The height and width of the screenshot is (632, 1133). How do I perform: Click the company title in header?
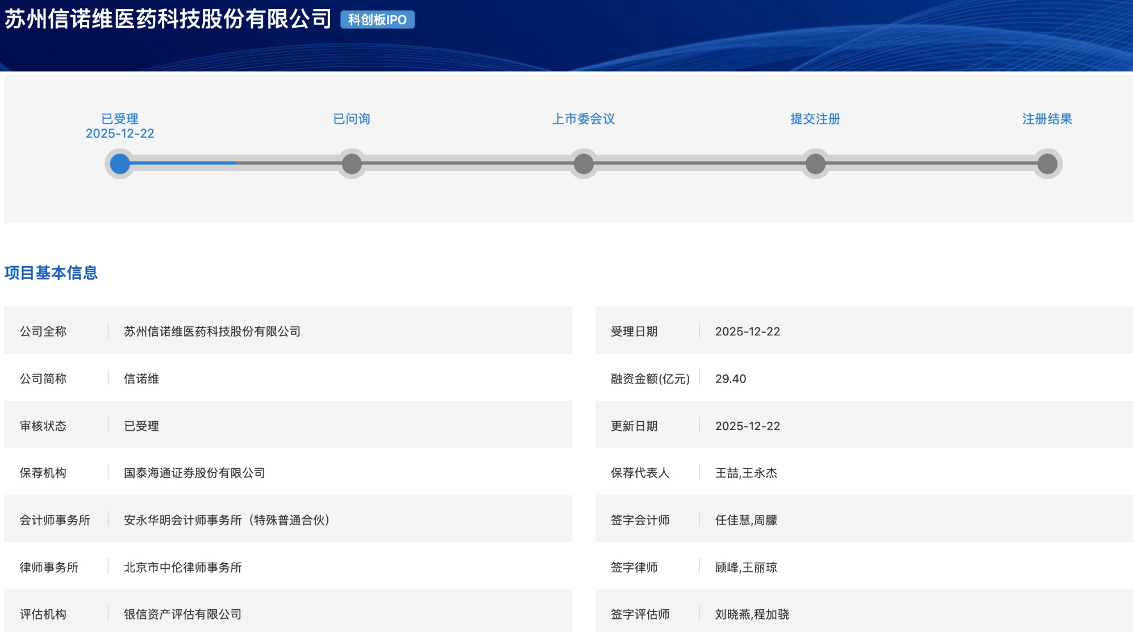pos(168,19)
